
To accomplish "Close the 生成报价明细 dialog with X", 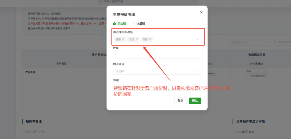I will 201,12.
